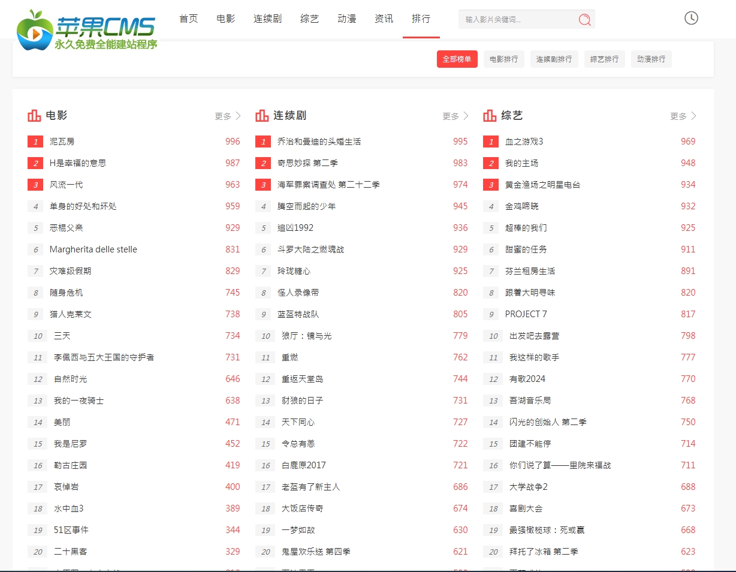Open variety show 血之游戏3
This screenshot has height=572, width=736.
click(524, 142)
